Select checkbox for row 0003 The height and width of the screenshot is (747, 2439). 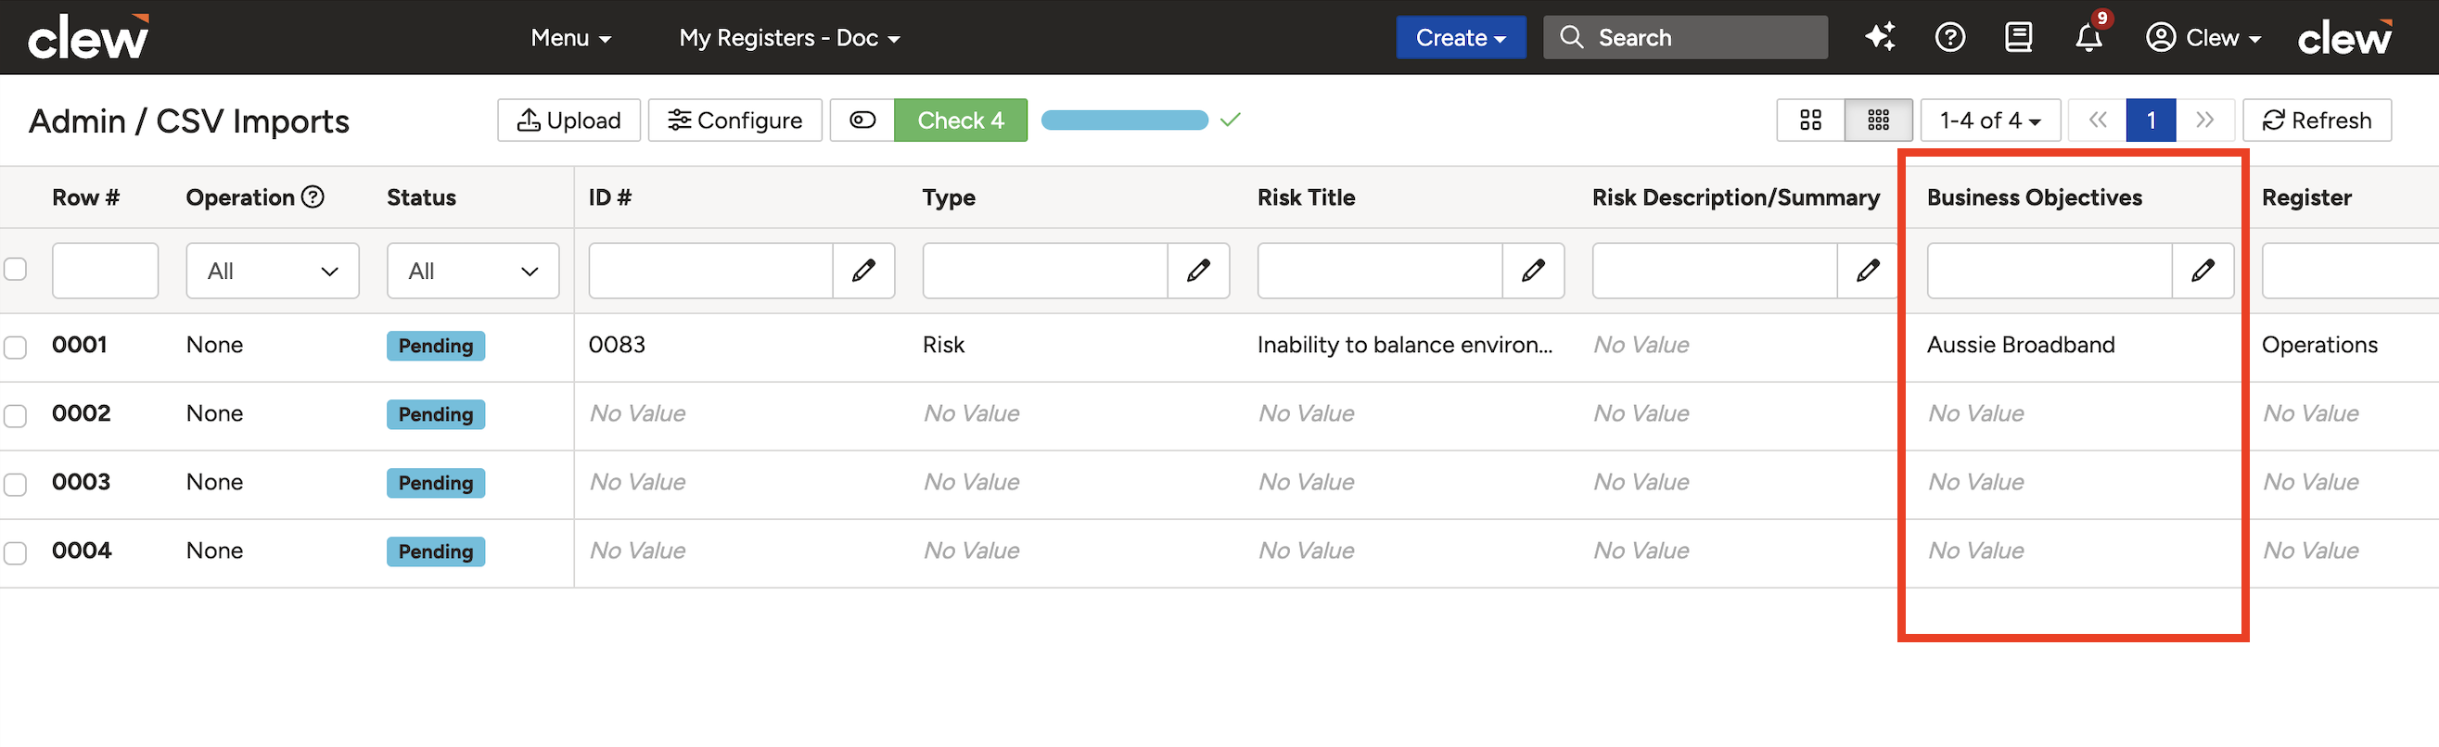coord(15,485)
